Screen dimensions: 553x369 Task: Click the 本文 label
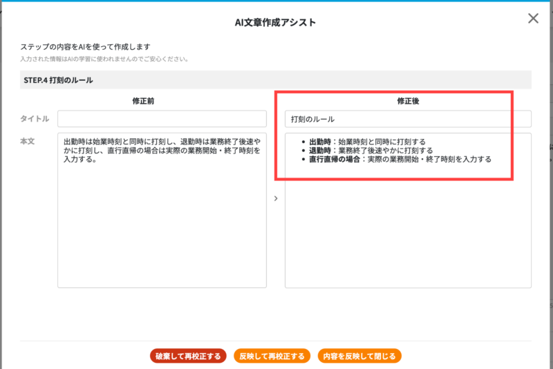pos(28,142)
